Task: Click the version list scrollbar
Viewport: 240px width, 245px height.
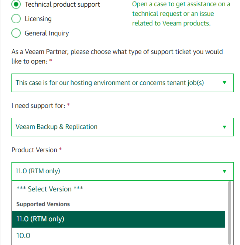Action: (230, 212)
